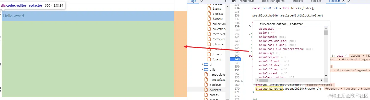Screen dimensions: 370x100
Task: Click the accessKey property in popup
Action: (270, 29)
